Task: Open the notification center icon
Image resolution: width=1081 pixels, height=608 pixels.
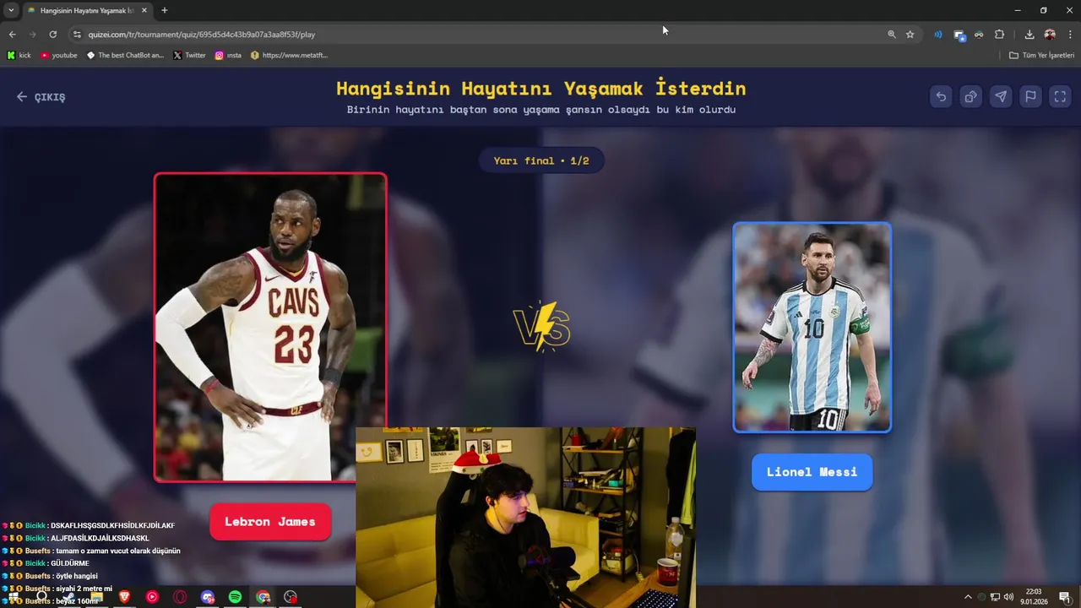Action: [x=1065, y=597]
